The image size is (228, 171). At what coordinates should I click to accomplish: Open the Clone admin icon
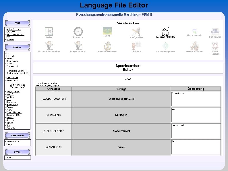[107, 31]
